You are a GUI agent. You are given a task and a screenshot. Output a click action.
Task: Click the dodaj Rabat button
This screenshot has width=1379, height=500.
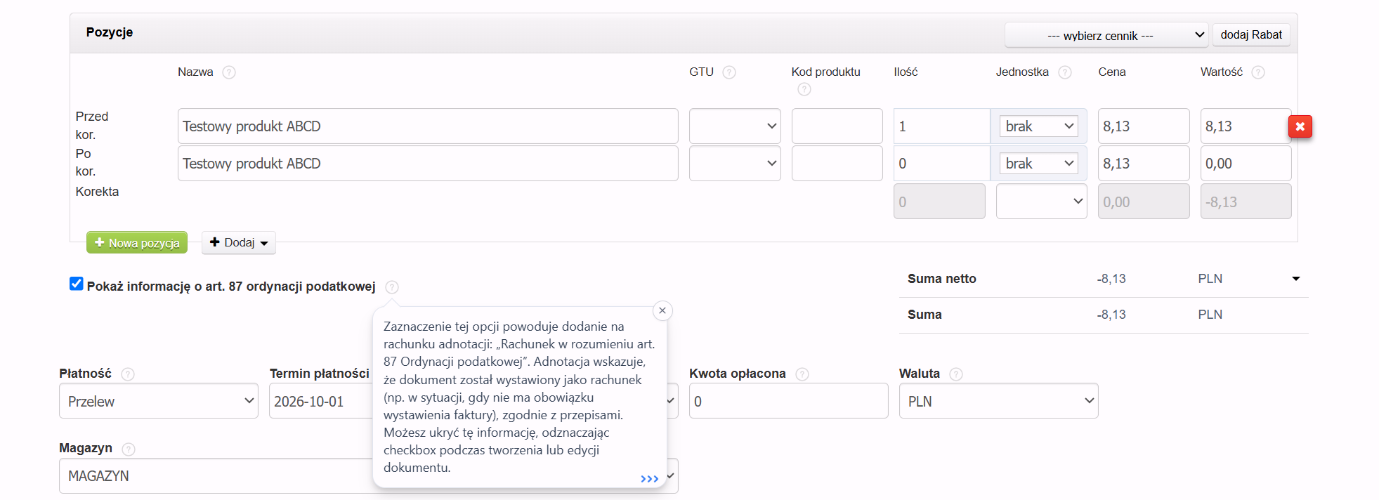click(1251, 34)
